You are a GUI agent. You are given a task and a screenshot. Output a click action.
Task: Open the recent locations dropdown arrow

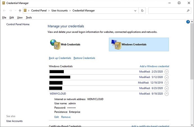(x=15, y=11)
